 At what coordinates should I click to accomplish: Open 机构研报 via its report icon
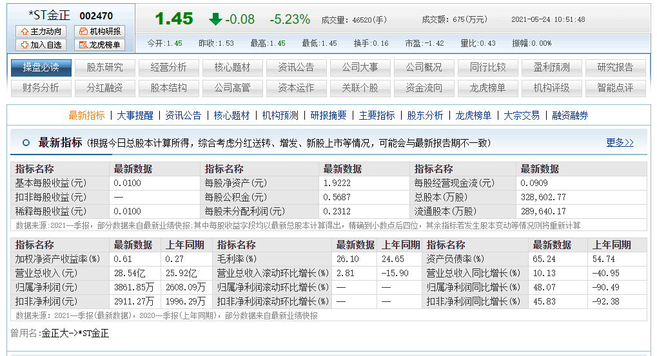click(x=84, y=32)
